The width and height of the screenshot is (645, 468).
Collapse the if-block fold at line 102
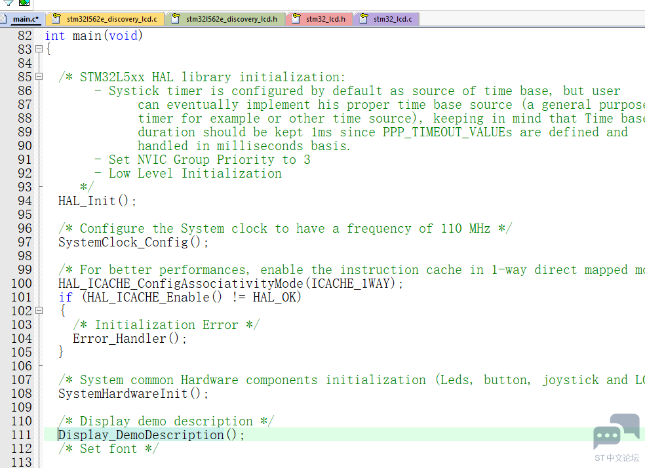pyautogui.click(x=39, y=311)
